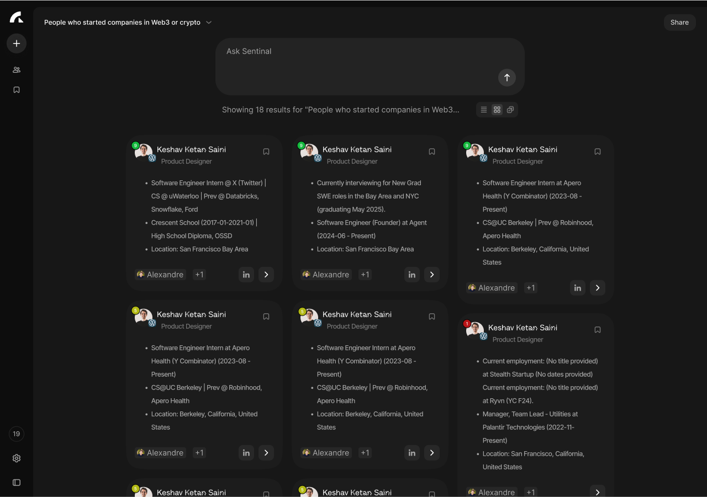Click Alexandre tag on Apero Health card scored 9
The width and height of the screenshot is (707, 497).
point(492,288)
